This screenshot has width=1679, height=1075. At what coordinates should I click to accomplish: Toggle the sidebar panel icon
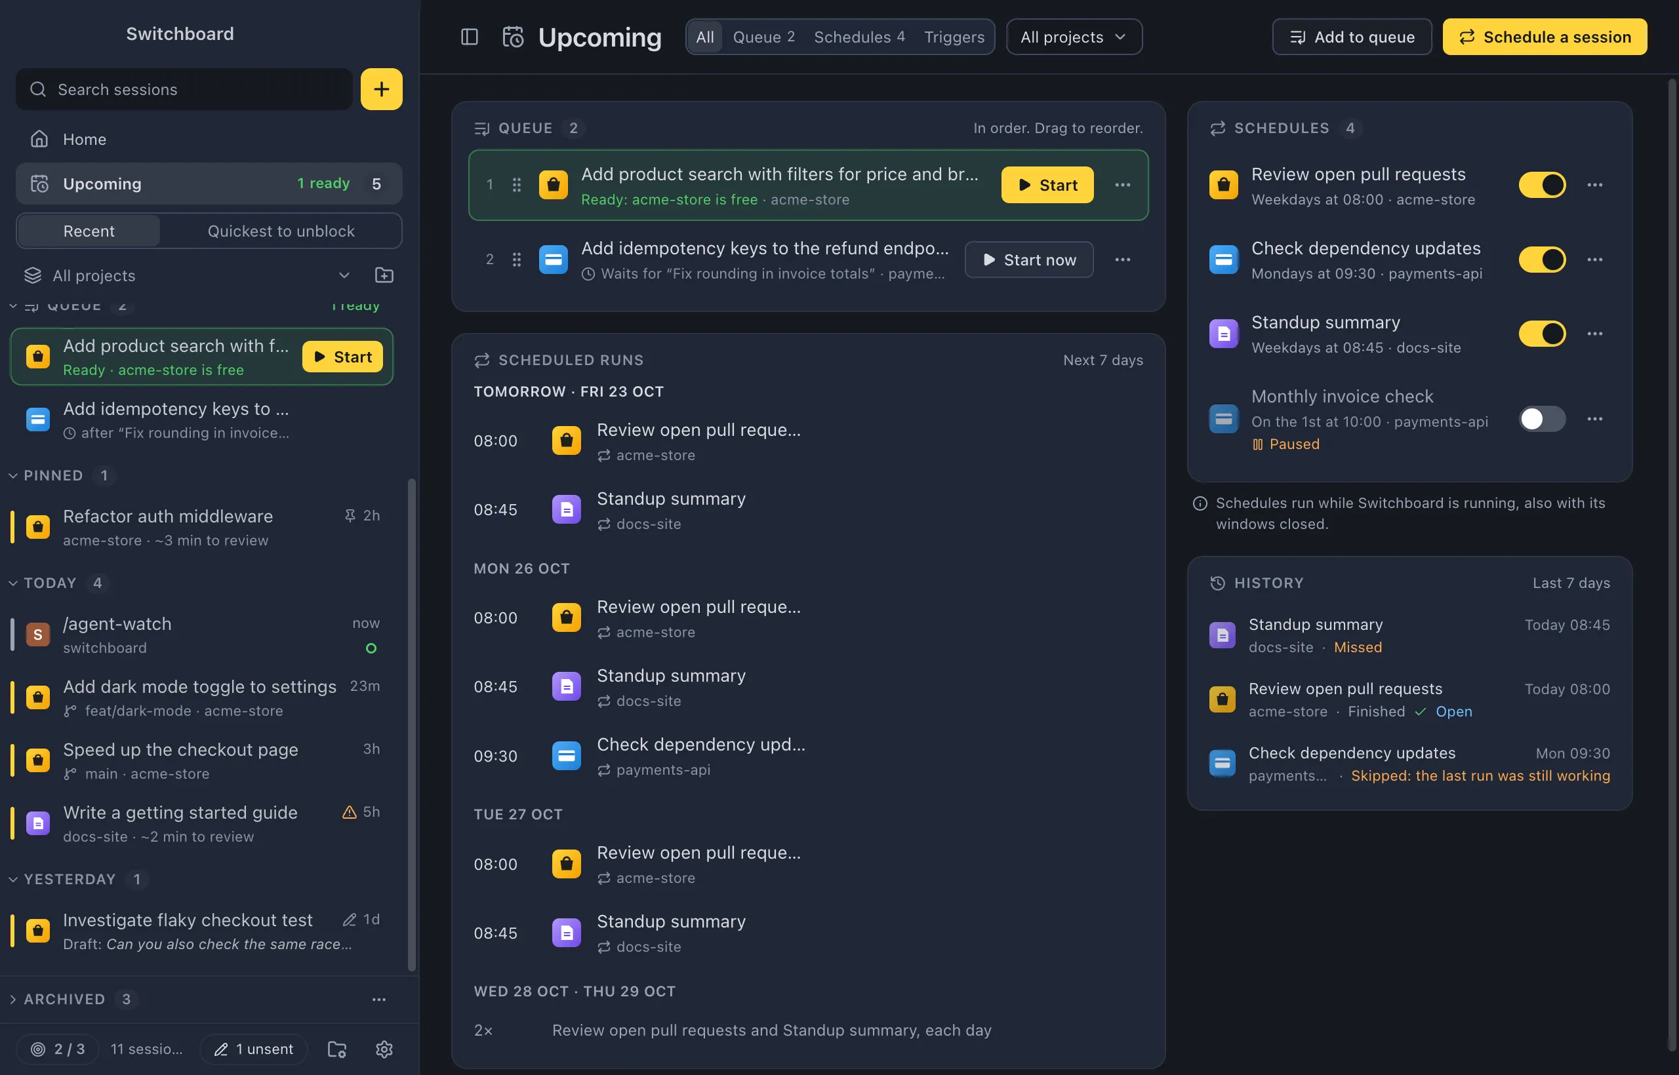coord(470,37)
